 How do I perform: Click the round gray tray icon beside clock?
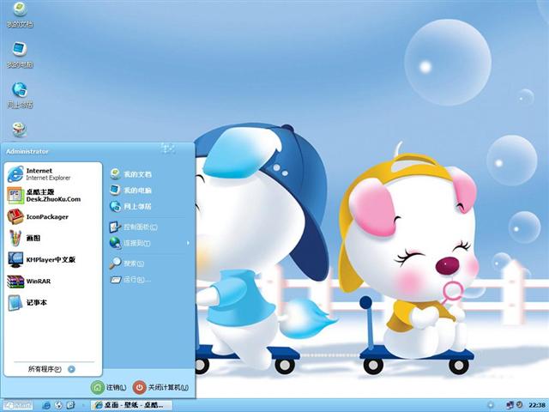tap(520, 405)
